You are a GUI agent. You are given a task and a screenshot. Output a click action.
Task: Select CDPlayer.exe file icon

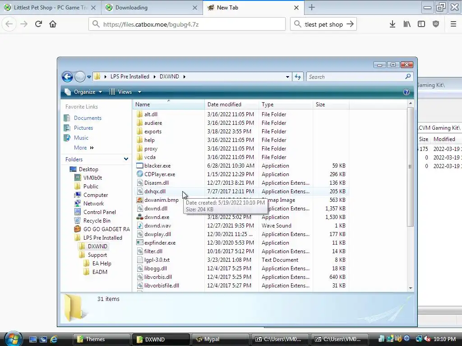[x=140, y=174]
